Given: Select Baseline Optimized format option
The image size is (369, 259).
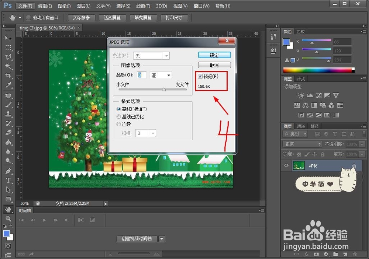Looking at the screenshot, I should [x=118, y=116].
